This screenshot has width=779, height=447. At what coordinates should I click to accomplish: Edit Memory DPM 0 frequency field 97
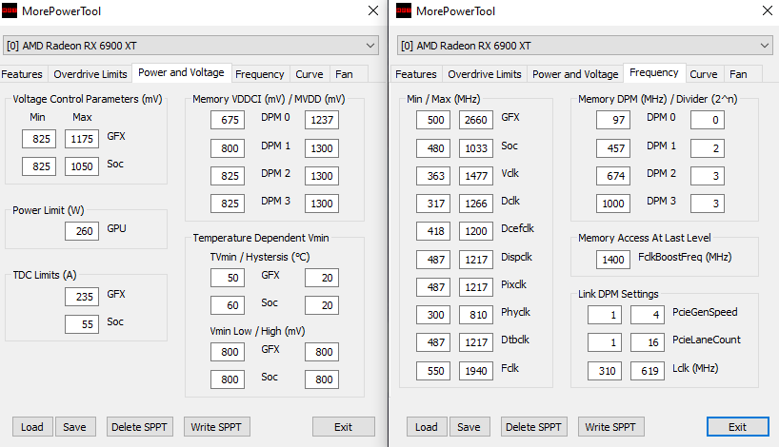(613, 120)
